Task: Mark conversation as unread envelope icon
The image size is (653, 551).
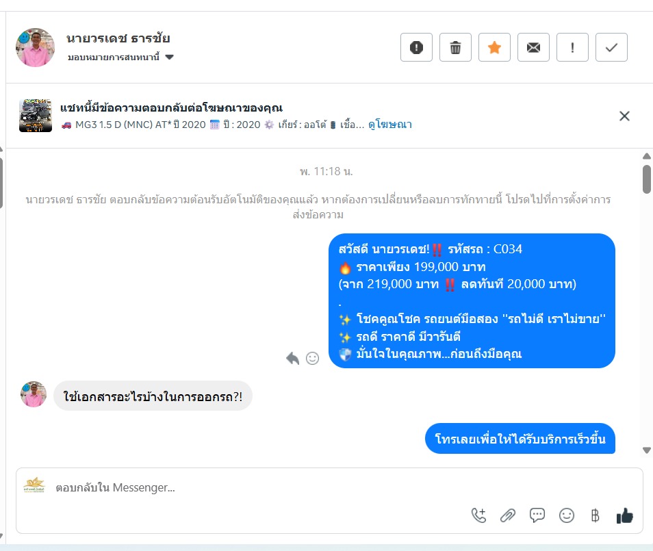Action: point(533,47)
